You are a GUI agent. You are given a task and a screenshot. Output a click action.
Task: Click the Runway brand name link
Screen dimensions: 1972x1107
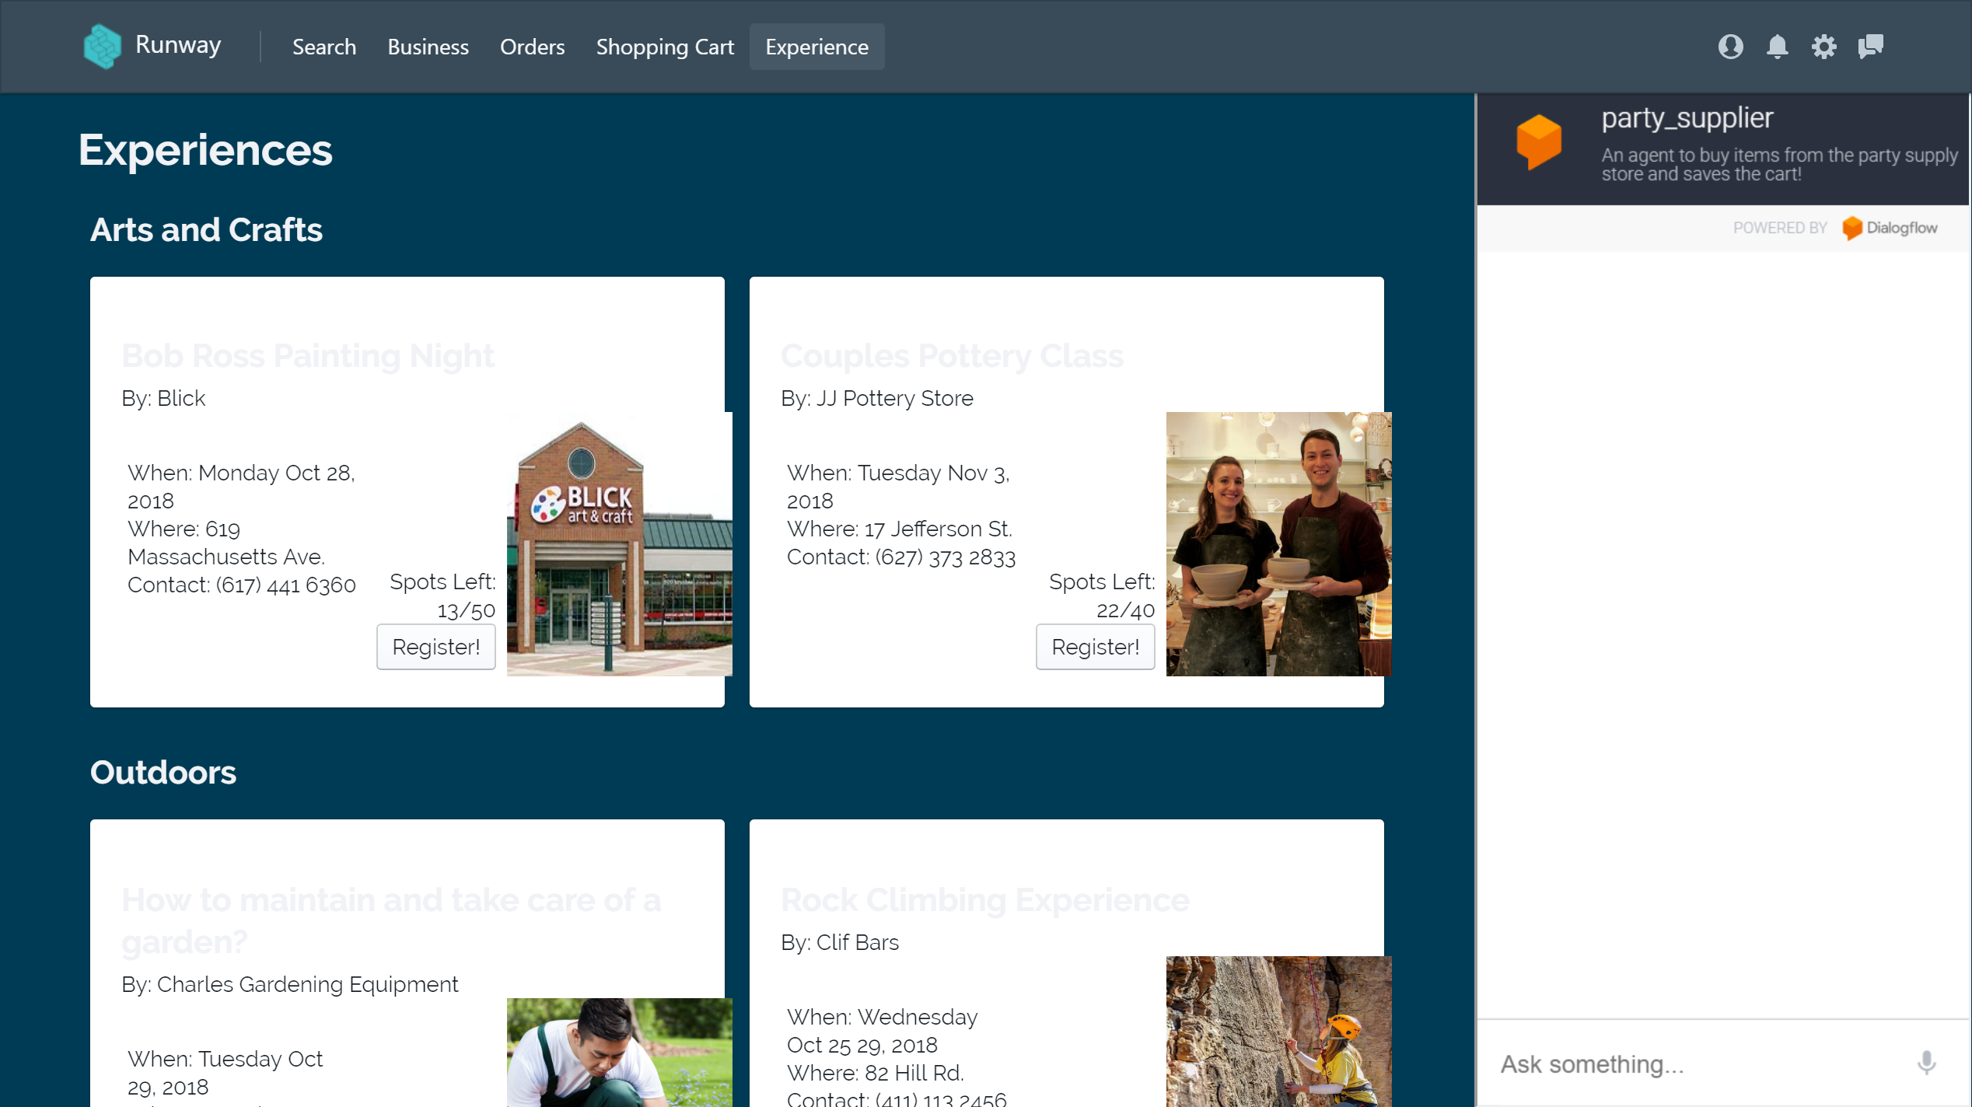[178, 45]
